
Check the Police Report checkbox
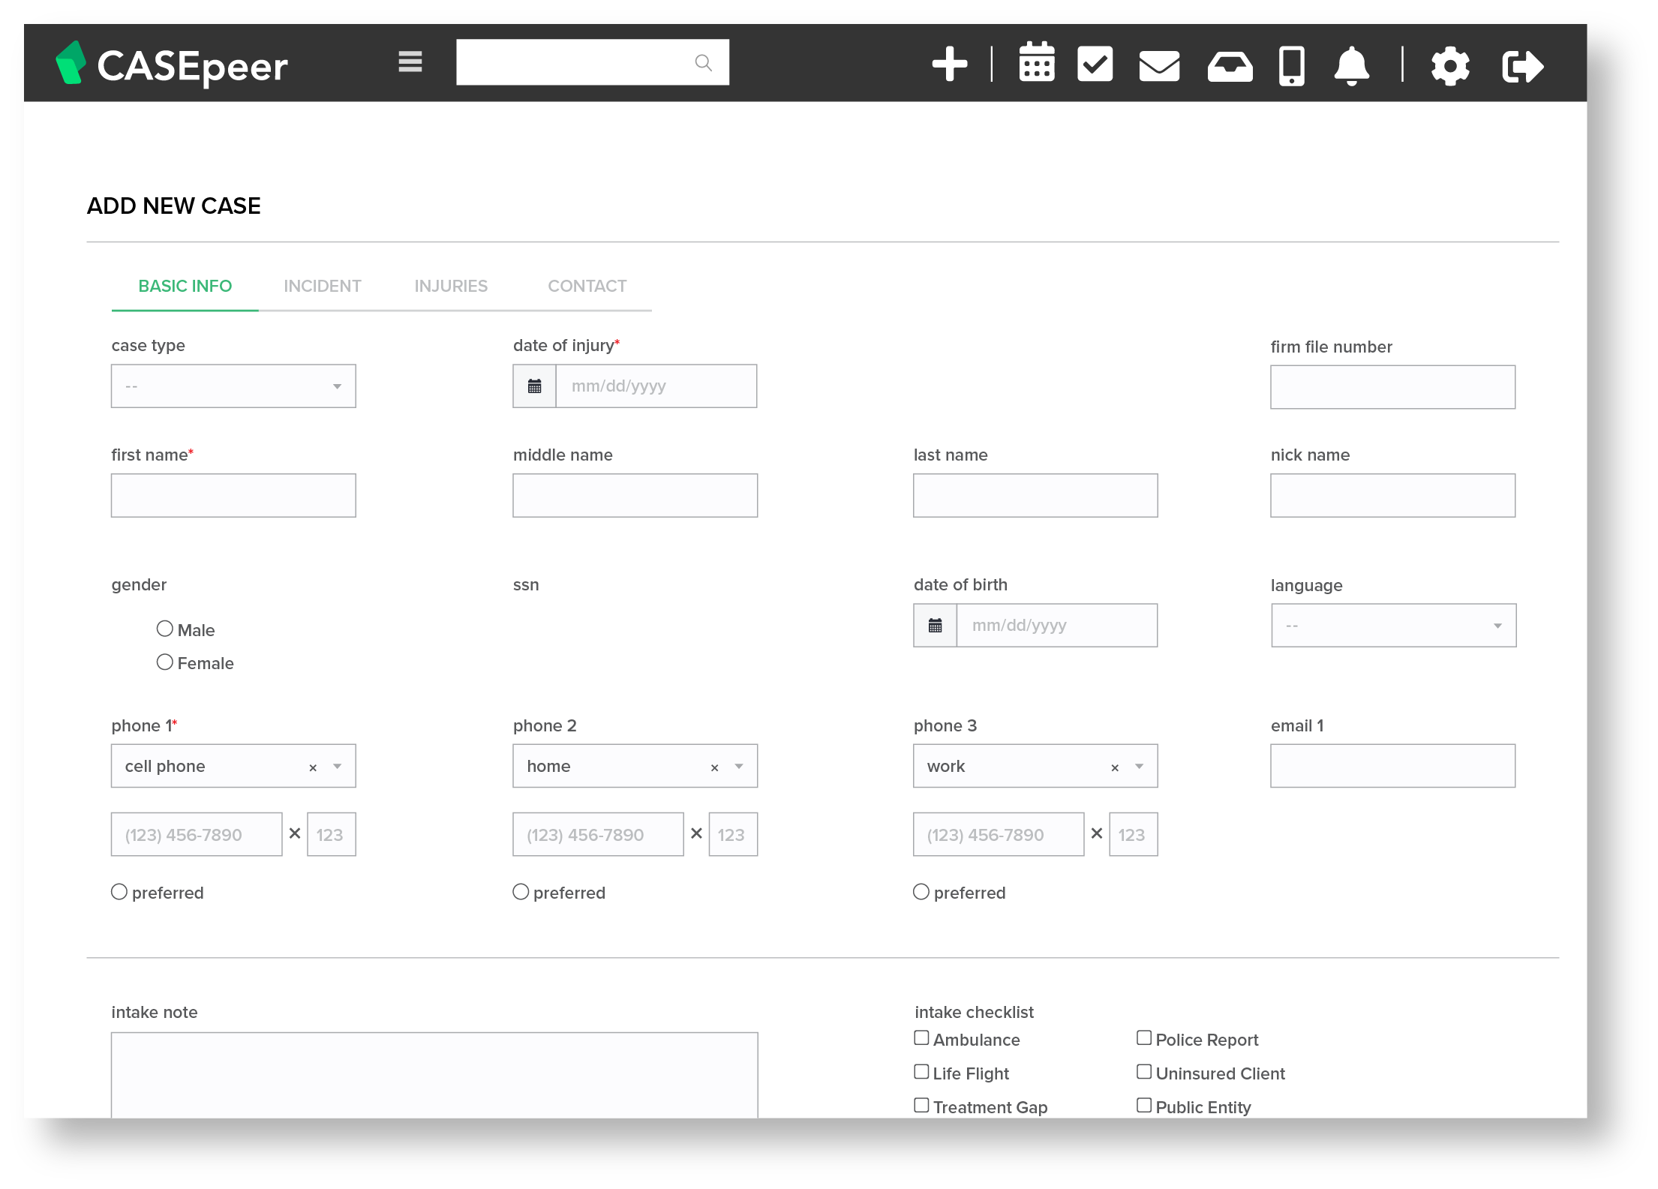pos(1143,1038)
